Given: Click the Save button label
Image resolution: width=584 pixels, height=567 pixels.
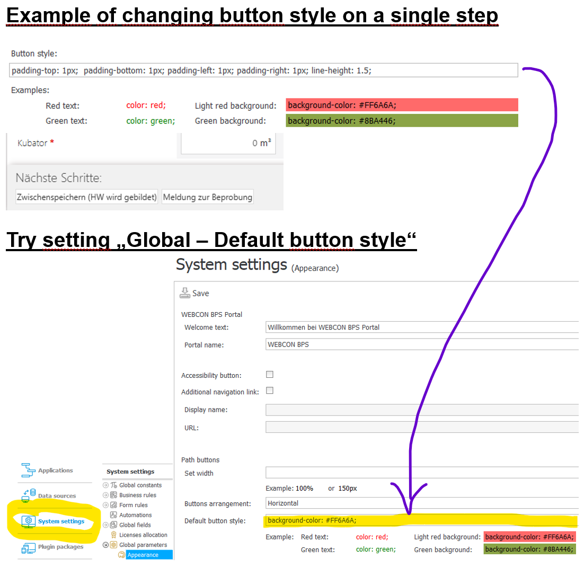Looking at the screenshot, I should pos(200,293).
